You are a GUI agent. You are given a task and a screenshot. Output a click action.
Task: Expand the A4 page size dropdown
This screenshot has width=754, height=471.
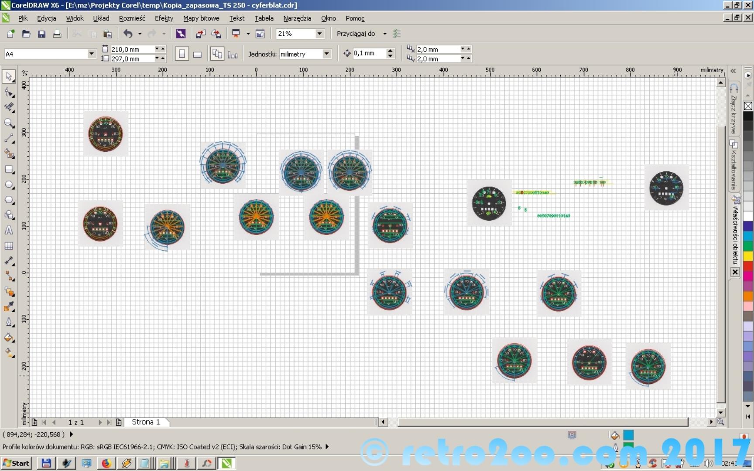[x=91, y=54]
